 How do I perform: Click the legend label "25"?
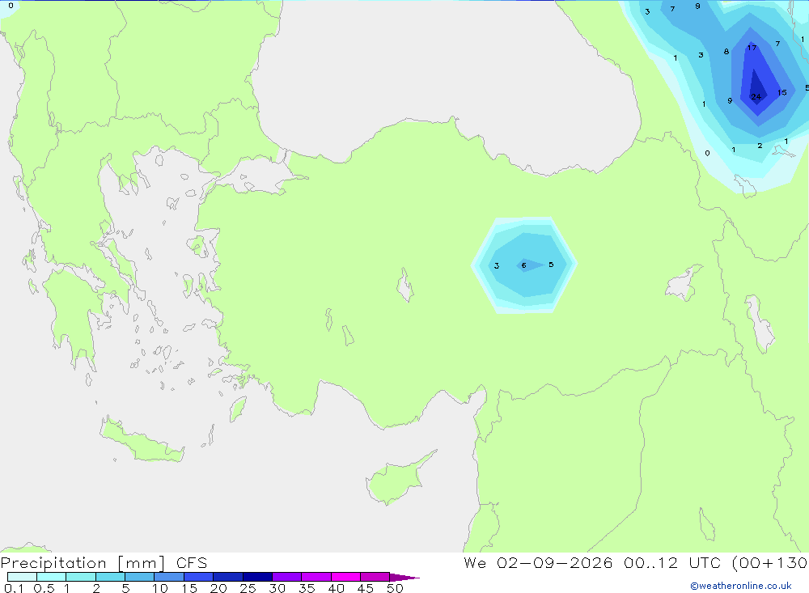pos(248,588)
